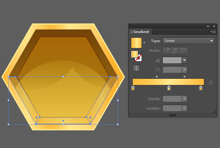Activate the stroke box with red slash
Viewport: 220px width, 148px height.
click(x=139, y=58)
